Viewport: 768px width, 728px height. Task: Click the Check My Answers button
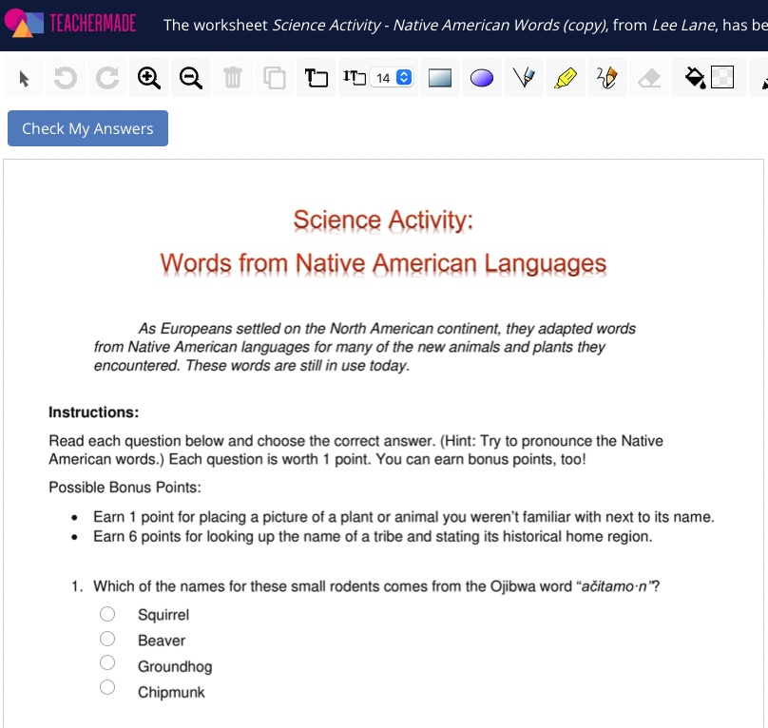pyautogui.click(x=87, y=127)
